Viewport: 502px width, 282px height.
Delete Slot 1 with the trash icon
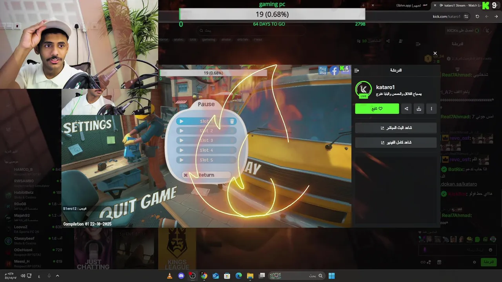click(x=232, y=121)
